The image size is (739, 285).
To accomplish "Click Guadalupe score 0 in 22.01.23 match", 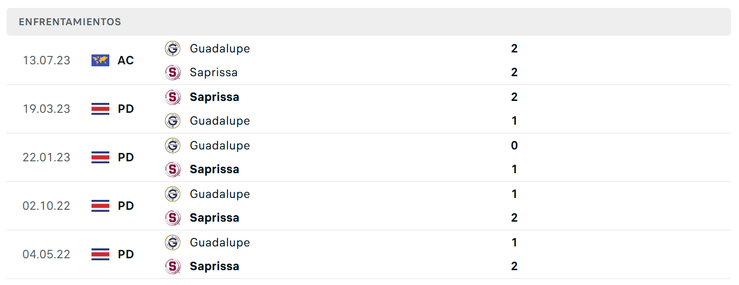I will (514, 145).
